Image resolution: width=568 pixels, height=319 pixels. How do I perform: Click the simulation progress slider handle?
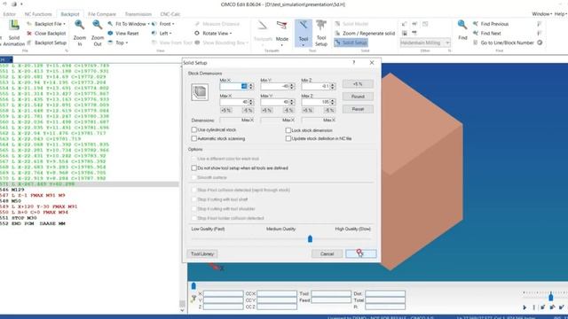click(193, 286)
